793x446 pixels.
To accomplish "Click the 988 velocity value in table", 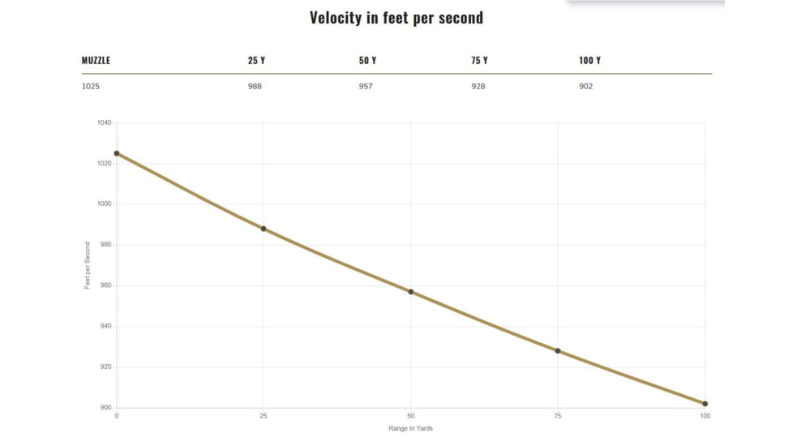I will (255, 86).
